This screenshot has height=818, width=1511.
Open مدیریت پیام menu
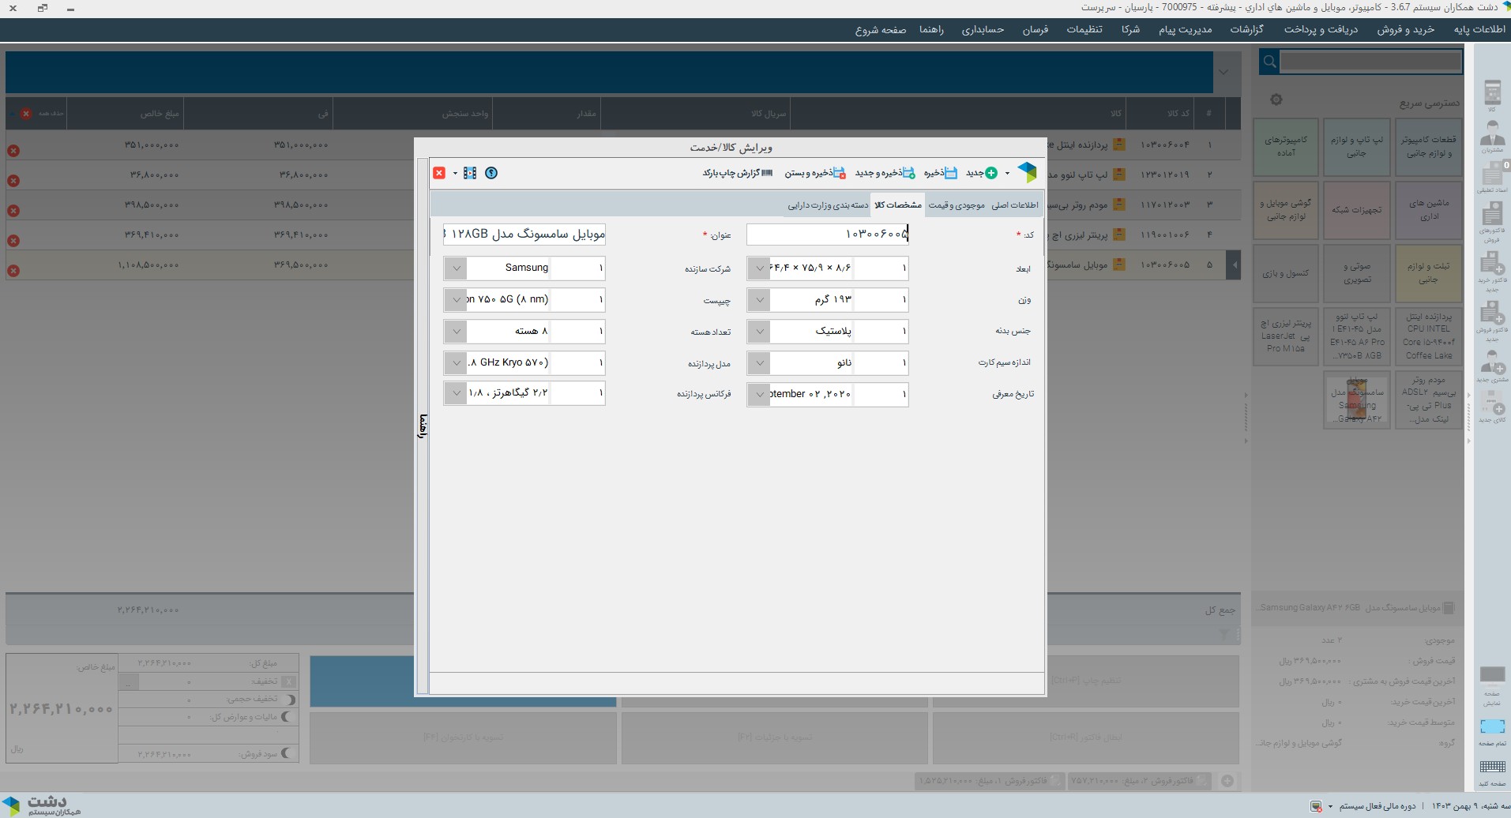click(1185, 29)
